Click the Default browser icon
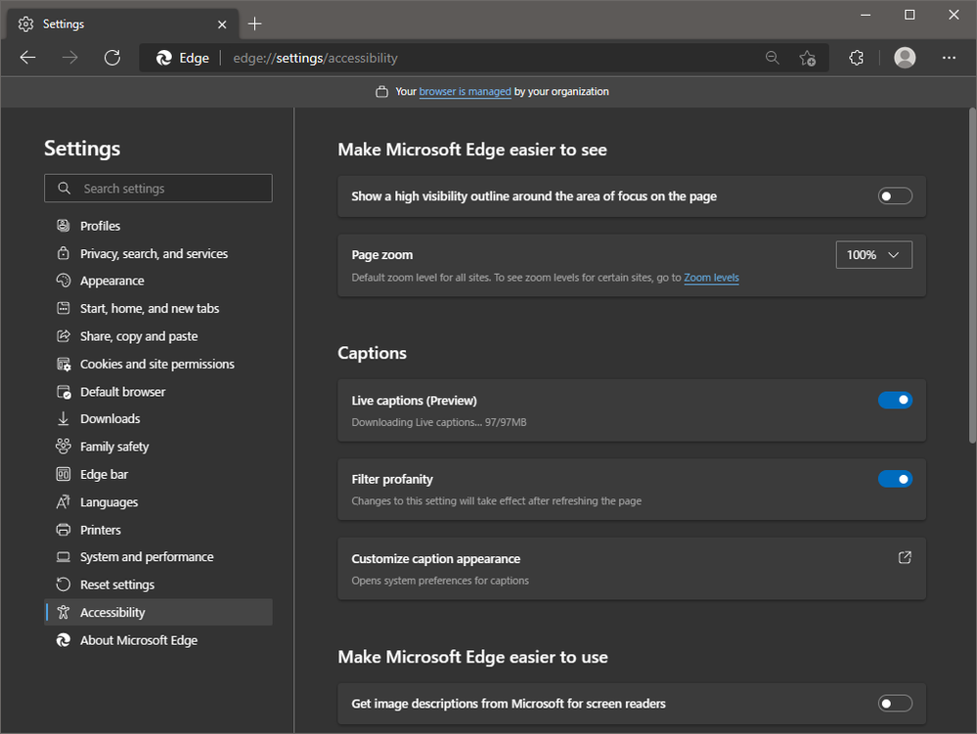The width and height of the screenshot is (977, 734). coord(64,392)
